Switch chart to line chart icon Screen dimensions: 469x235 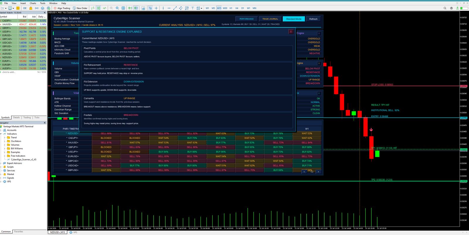coord(105,8)
